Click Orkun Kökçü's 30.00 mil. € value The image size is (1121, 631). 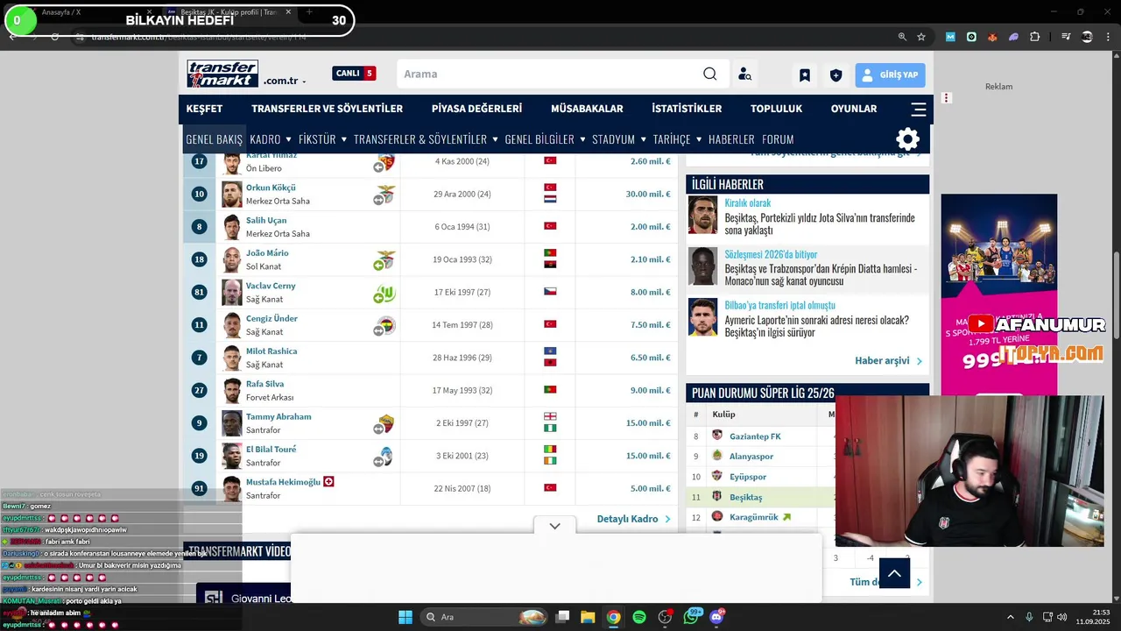(x=648, y=194)
